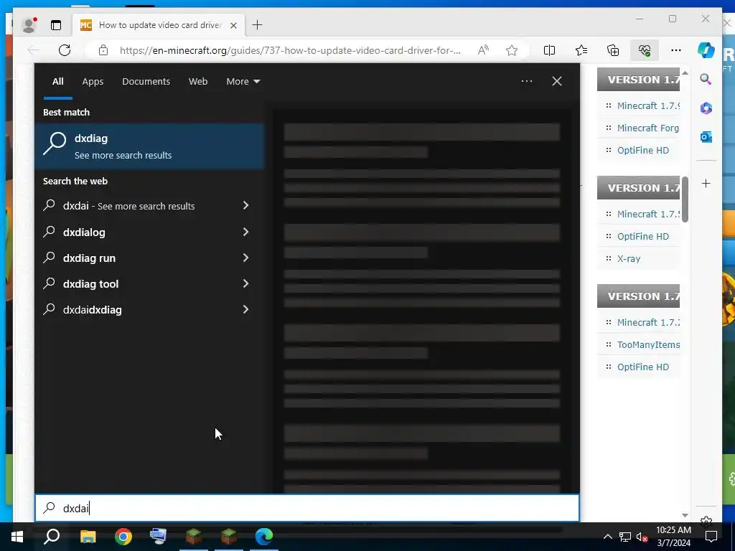Expand arrow next to dxdaidxdiag

(245, 309)
